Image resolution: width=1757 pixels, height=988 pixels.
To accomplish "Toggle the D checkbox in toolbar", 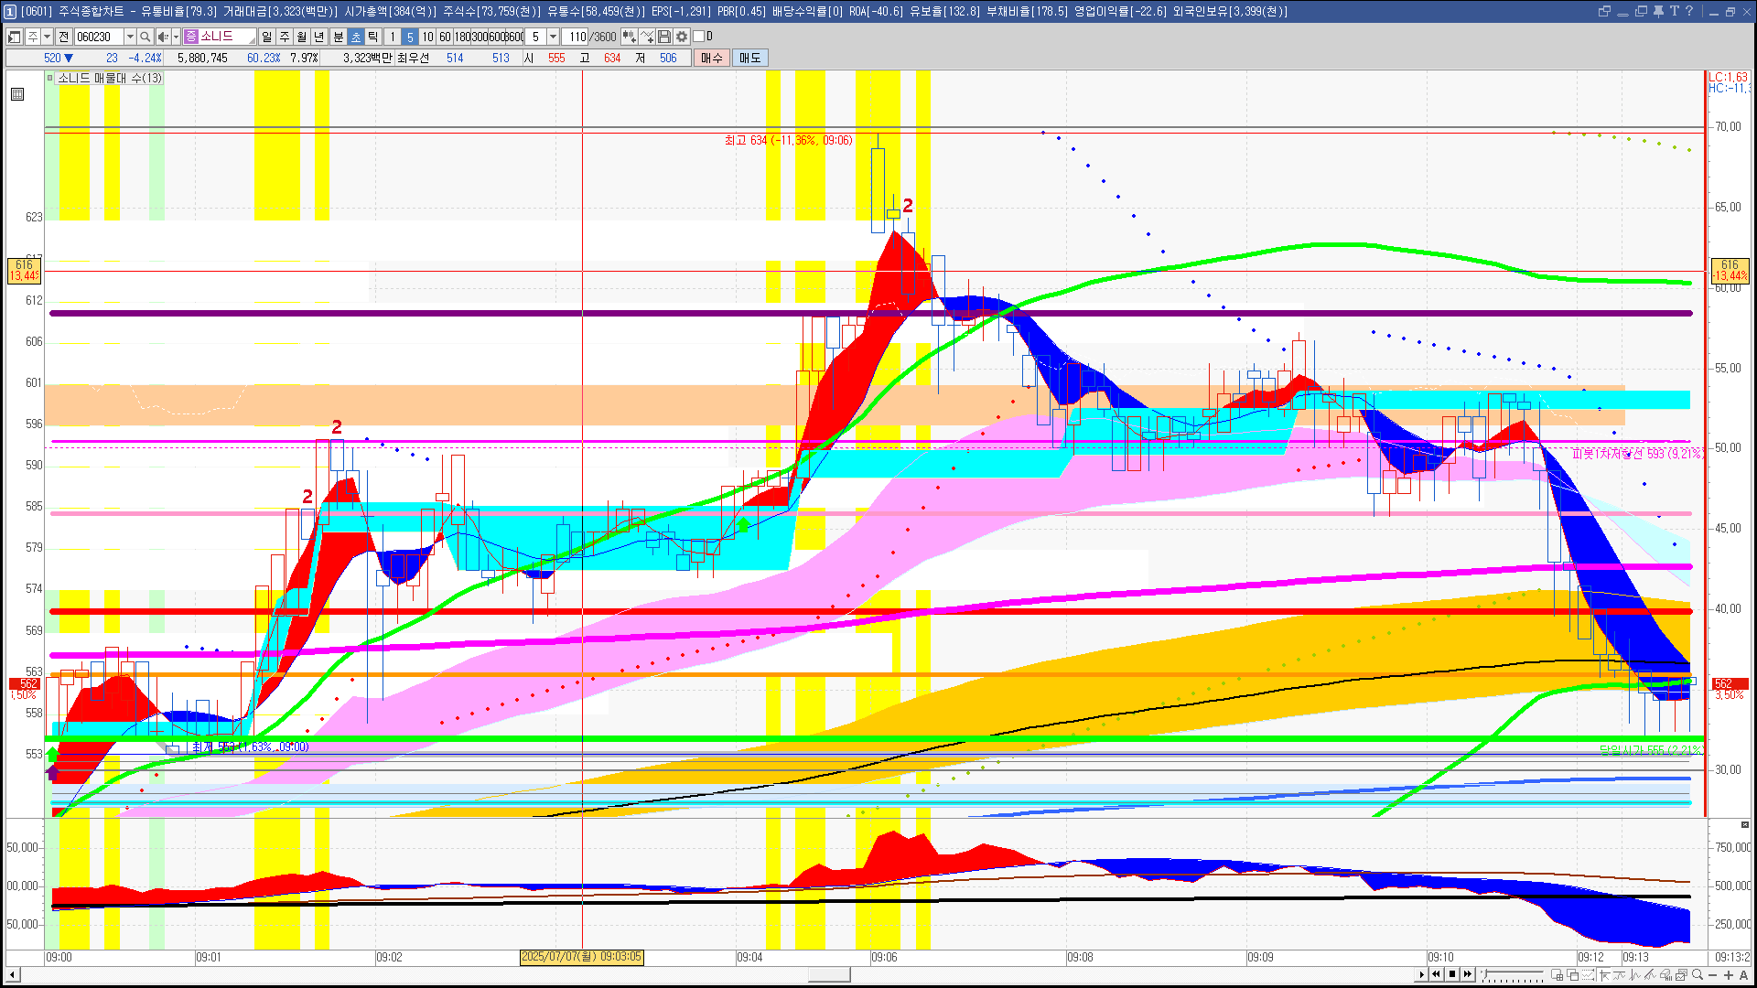I will click(x=698, y=37).
